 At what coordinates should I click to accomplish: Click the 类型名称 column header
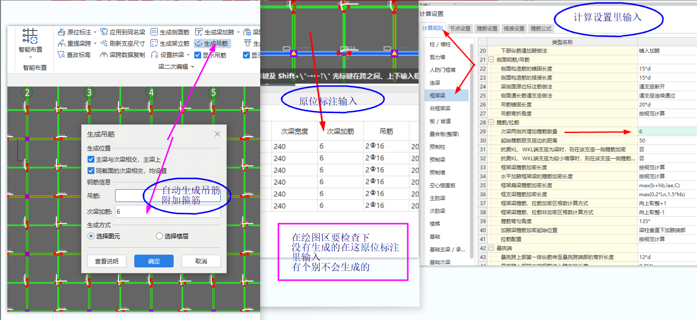tap(562, 42)
